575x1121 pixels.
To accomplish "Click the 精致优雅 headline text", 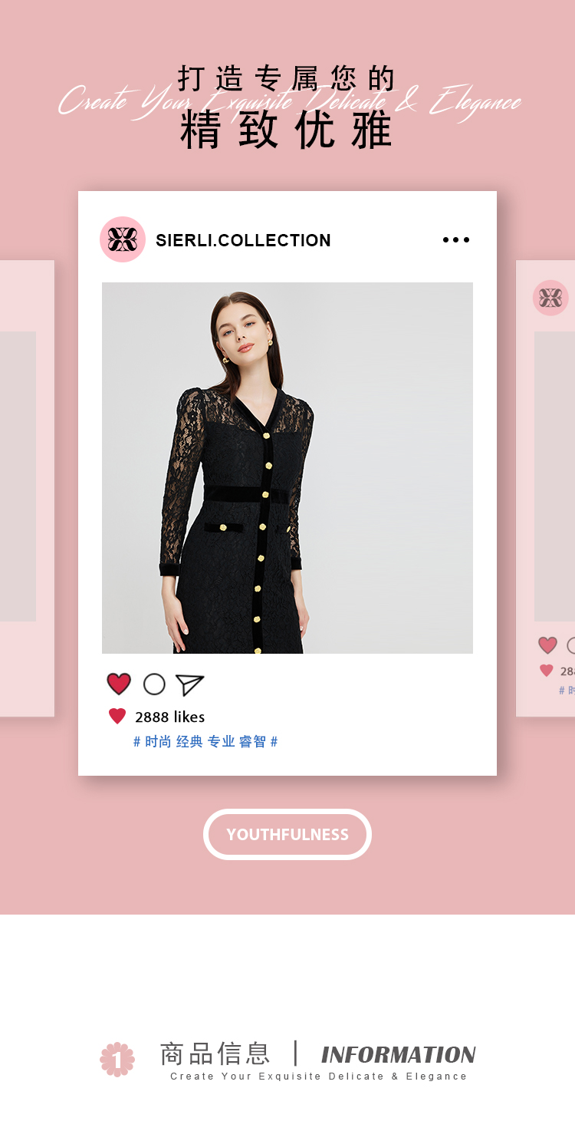I will coord(287,130).
